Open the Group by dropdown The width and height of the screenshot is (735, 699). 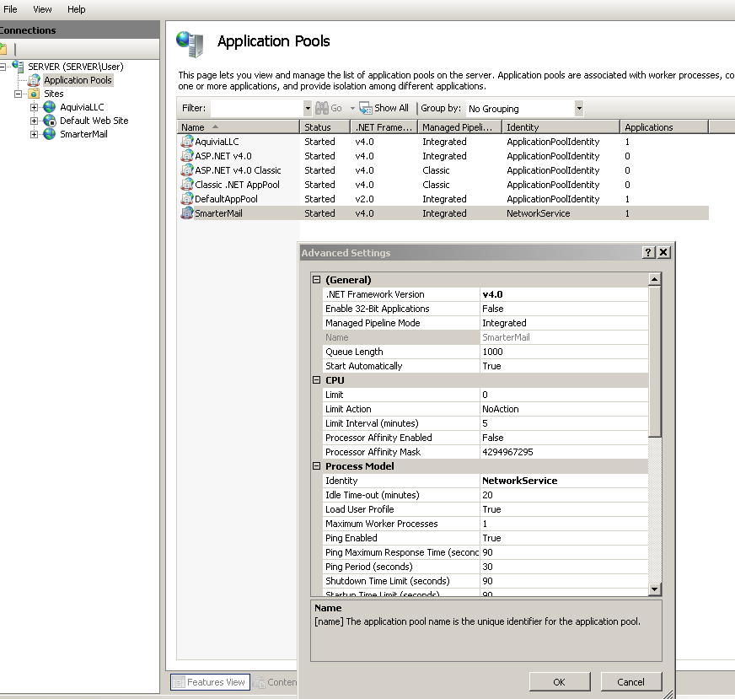pos(578,108)
